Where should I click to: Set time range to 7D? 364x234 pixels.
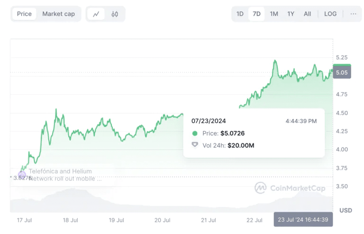pyautogui.click(x=256, y=14)
